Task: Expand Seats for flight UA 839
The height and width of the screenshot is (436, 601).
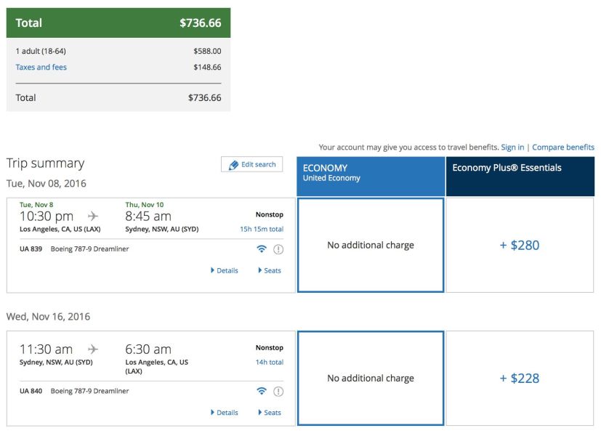Action: pyautogui.click(x=270, y=270)
